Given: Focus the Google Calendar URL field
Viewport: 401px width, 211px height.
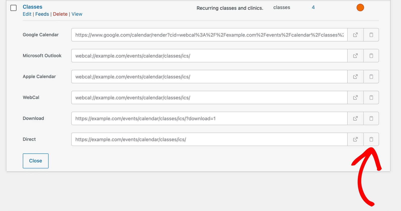Looking at the screenshot, I should [x=209, y=35].
